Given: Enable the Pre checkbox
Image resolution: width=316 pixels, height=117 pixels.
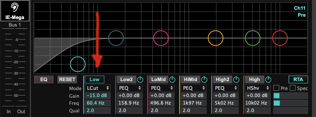Looking at the screenshot, I should (276, 88).
